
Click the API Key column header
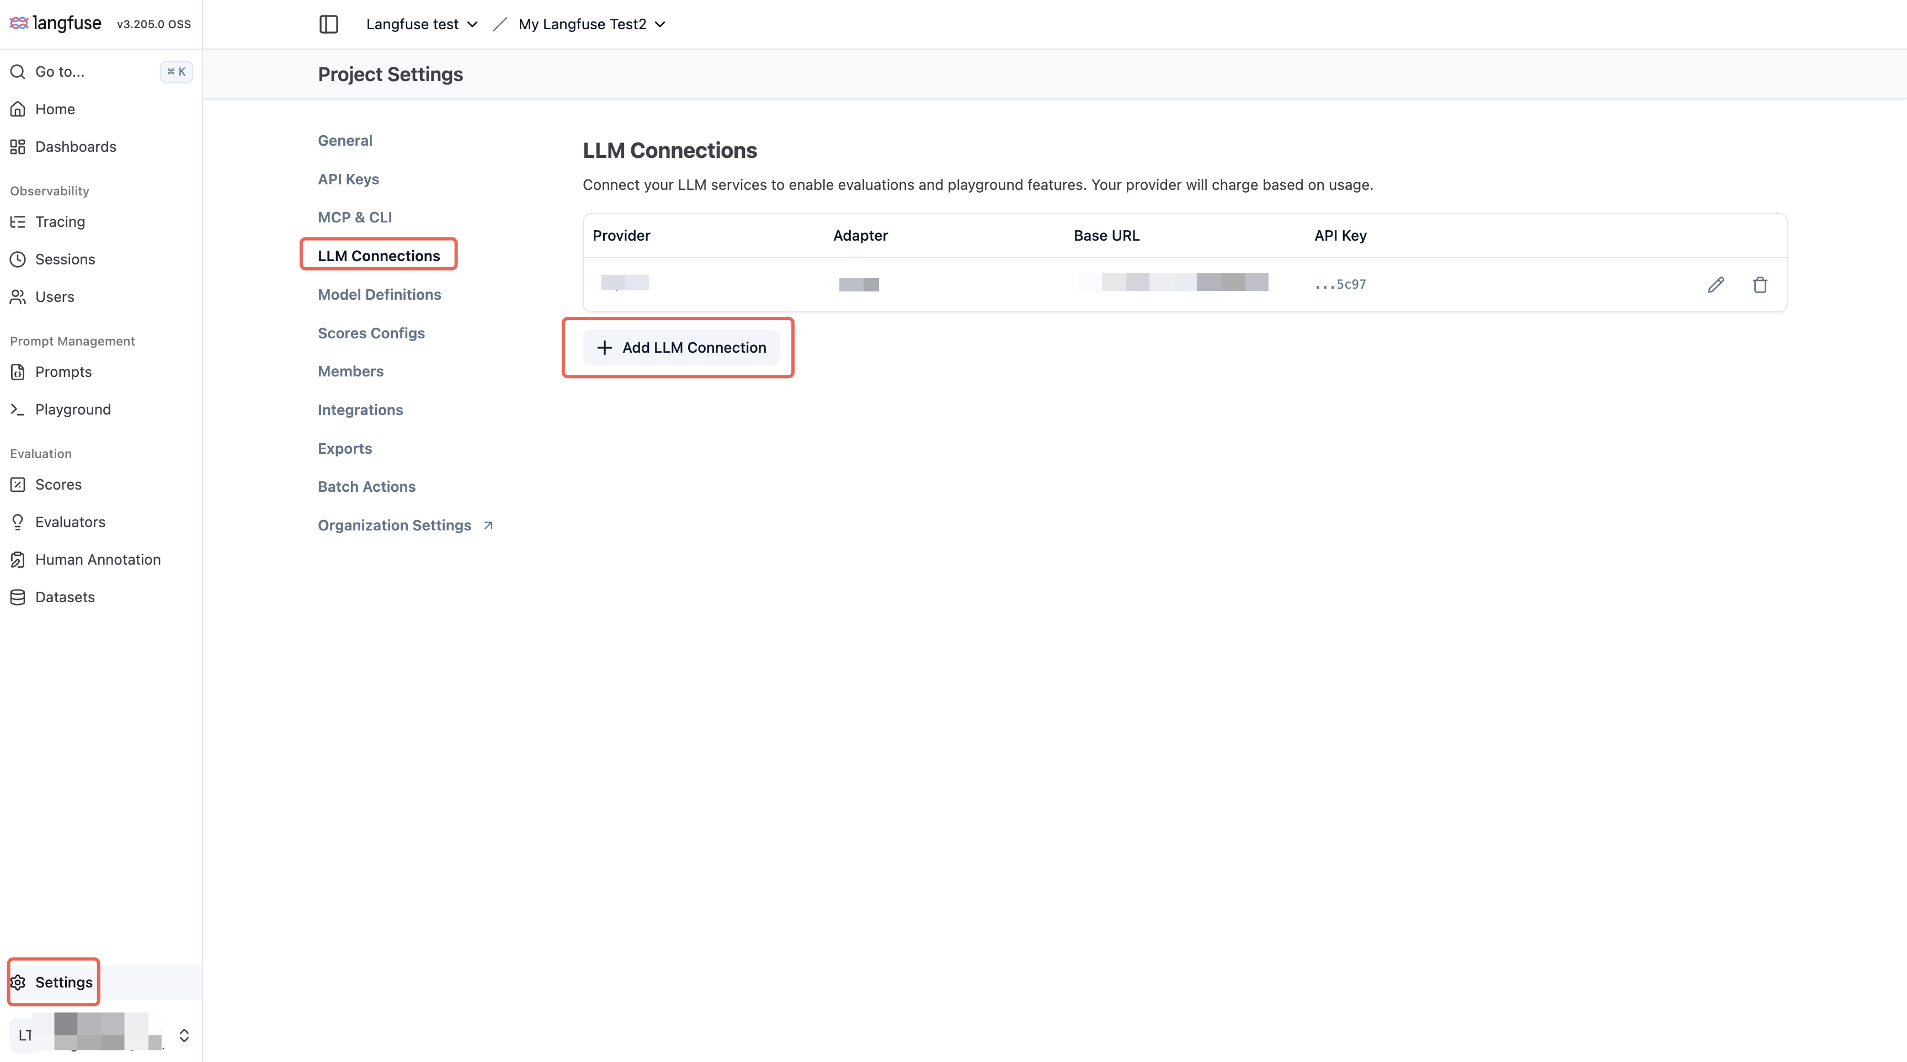click(1340, 236)
